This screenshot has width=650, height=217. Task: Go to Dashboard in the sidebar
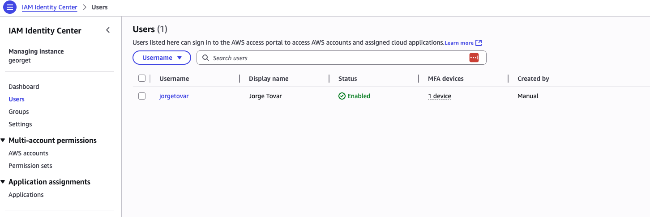coord(24,87)
